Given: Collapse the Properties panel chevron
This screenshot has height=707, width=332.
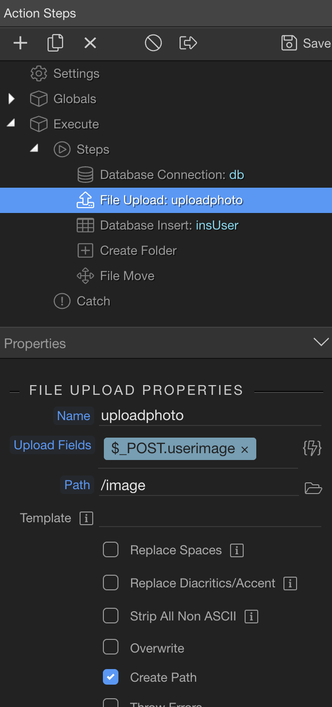Looking at the screenshot, I should 321,342.
